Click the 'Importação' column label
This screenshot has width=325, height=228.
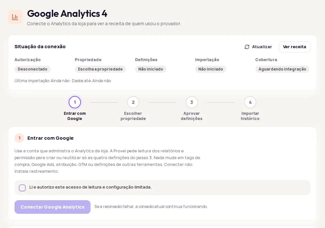pyautogui.click(x=207, y=60)
